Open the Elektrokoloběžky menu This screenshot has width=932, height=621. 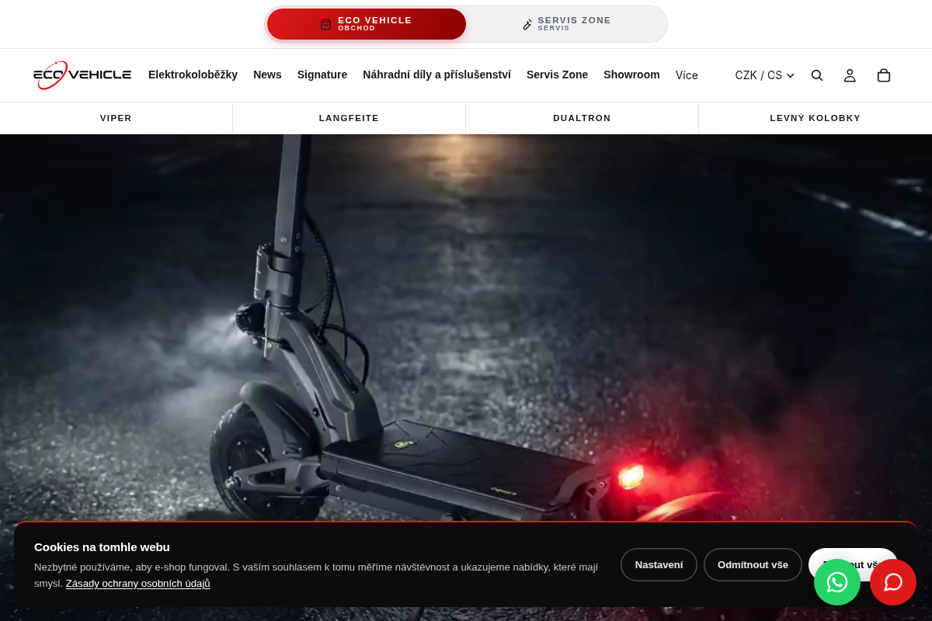(193, 75)
